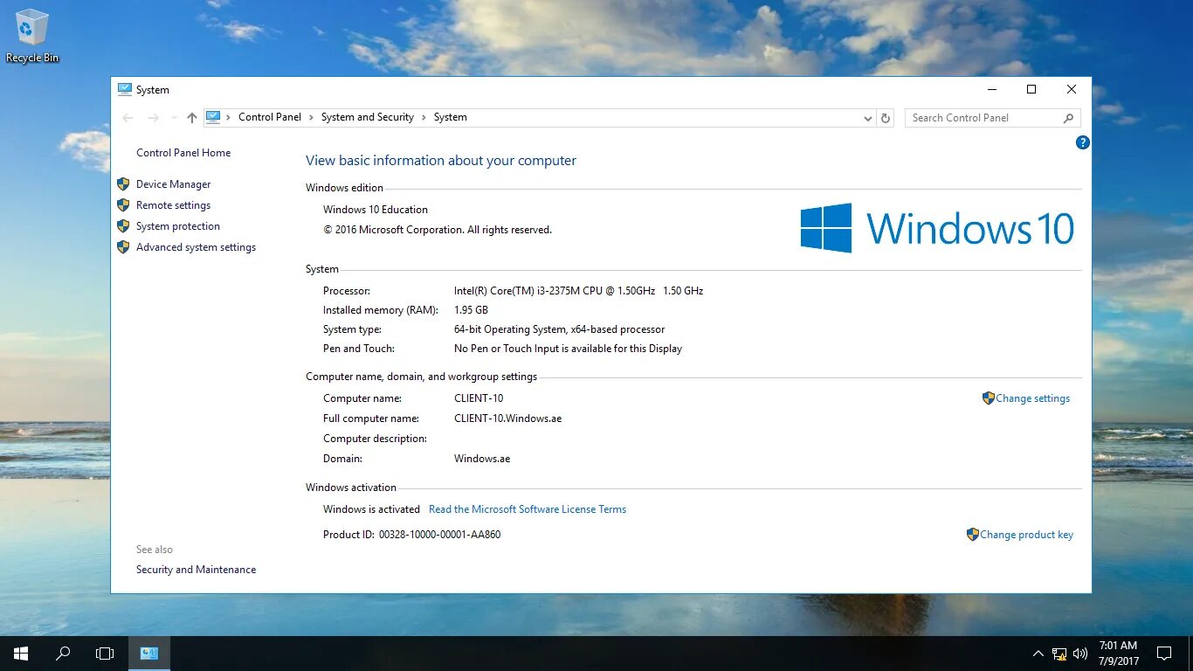Screen dimensions: 1193x671
Task: Click 'Windows is activated' status text
Action: pos(371,509)
